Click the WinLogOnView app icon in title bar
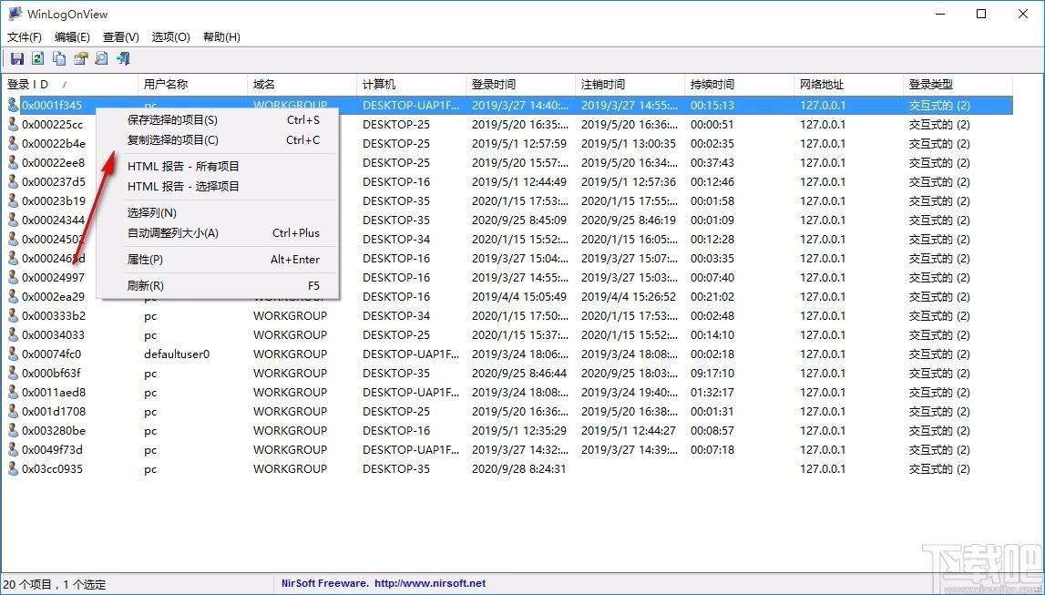This screenshot has height=595, width=1045. point(15,14)
